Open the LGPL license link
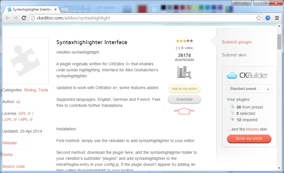Viewport: 284px width, 173px height. coord(7,119)
